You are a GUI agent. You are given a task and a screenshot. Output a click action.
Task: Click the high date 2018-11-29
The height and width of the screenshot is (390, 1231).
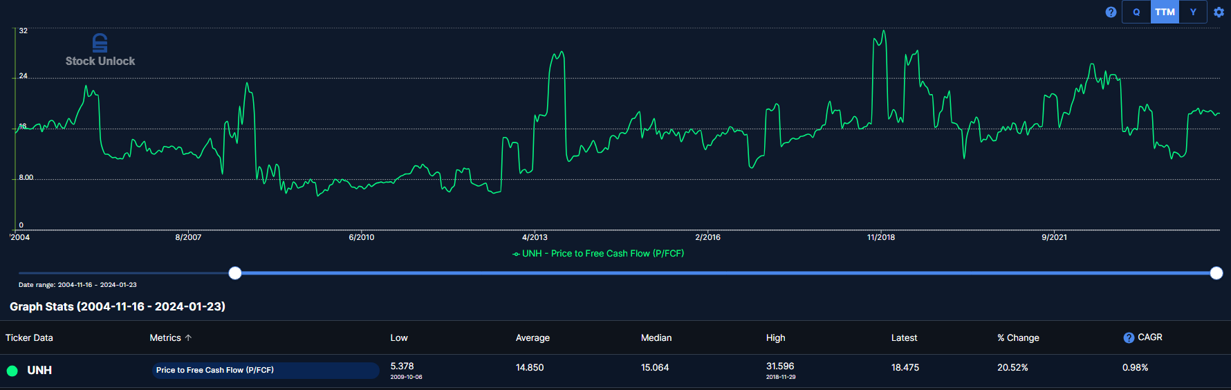point(781,377)
